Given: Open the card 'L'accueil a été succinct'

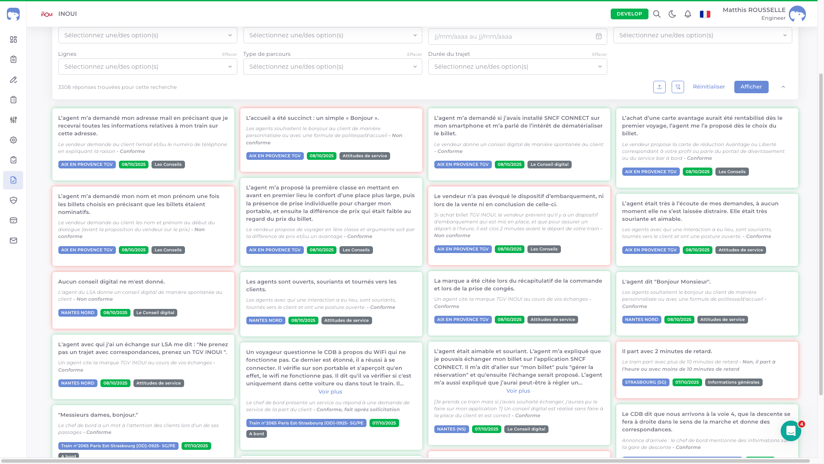Looking at the screenshot, I should (331, 140).
